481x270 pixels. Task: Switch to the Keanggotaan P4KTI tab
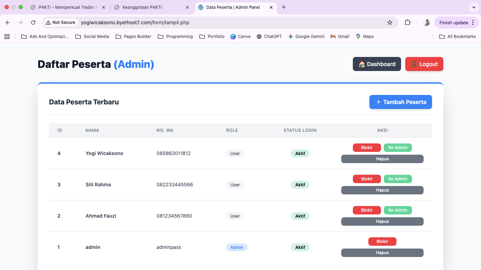click(x=142, y=7)
